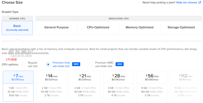The height and width of the screenshot is (103, 203).
Task: Click the $0.083/hour price text
Action: (x=152, y=80)
